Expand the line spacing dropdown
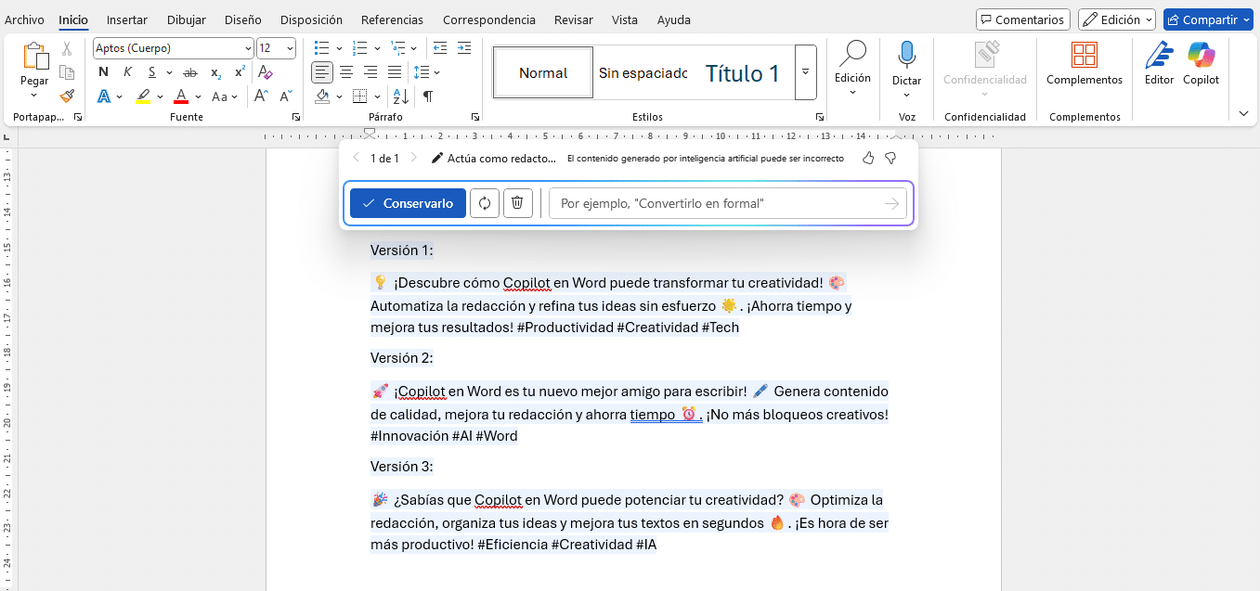1260x591 pixels. (436, 72)
